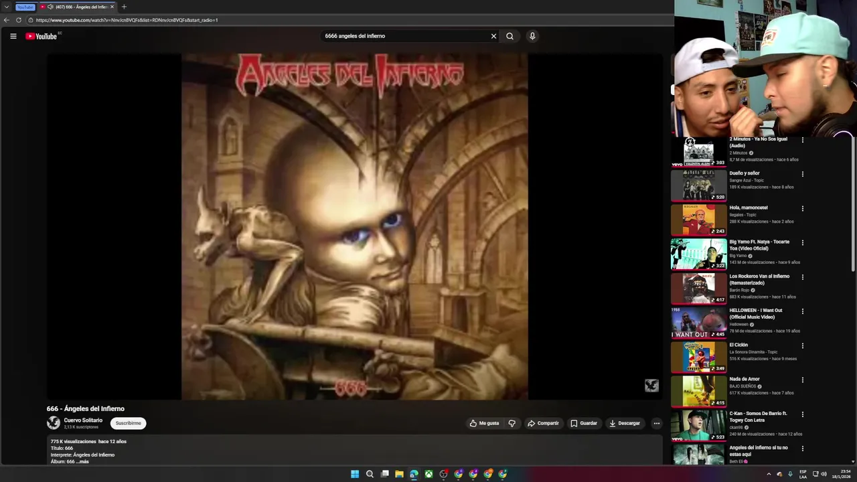Open Windows Start menu
This screenshot has height=482, width=857.
coord(355,474)
